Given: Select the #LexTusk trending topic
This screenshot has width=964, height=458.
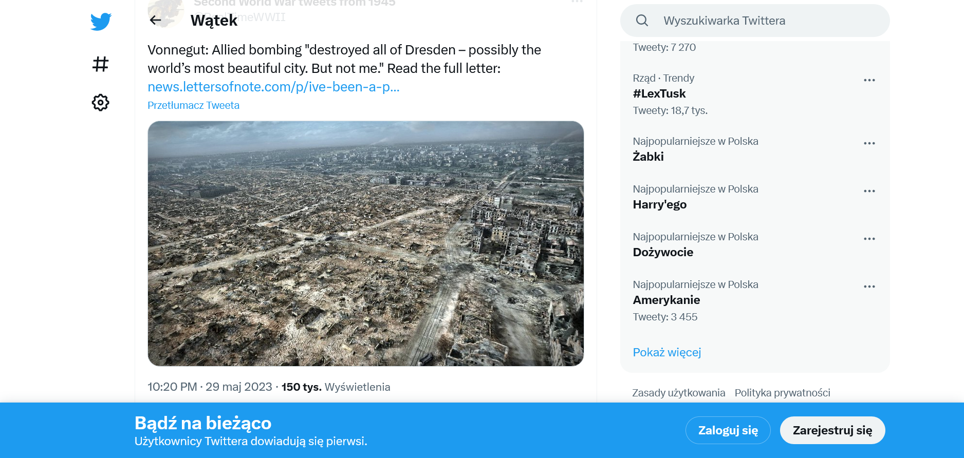Looking at the screenshot, I should pyautogui.click(x=754, y=94).
